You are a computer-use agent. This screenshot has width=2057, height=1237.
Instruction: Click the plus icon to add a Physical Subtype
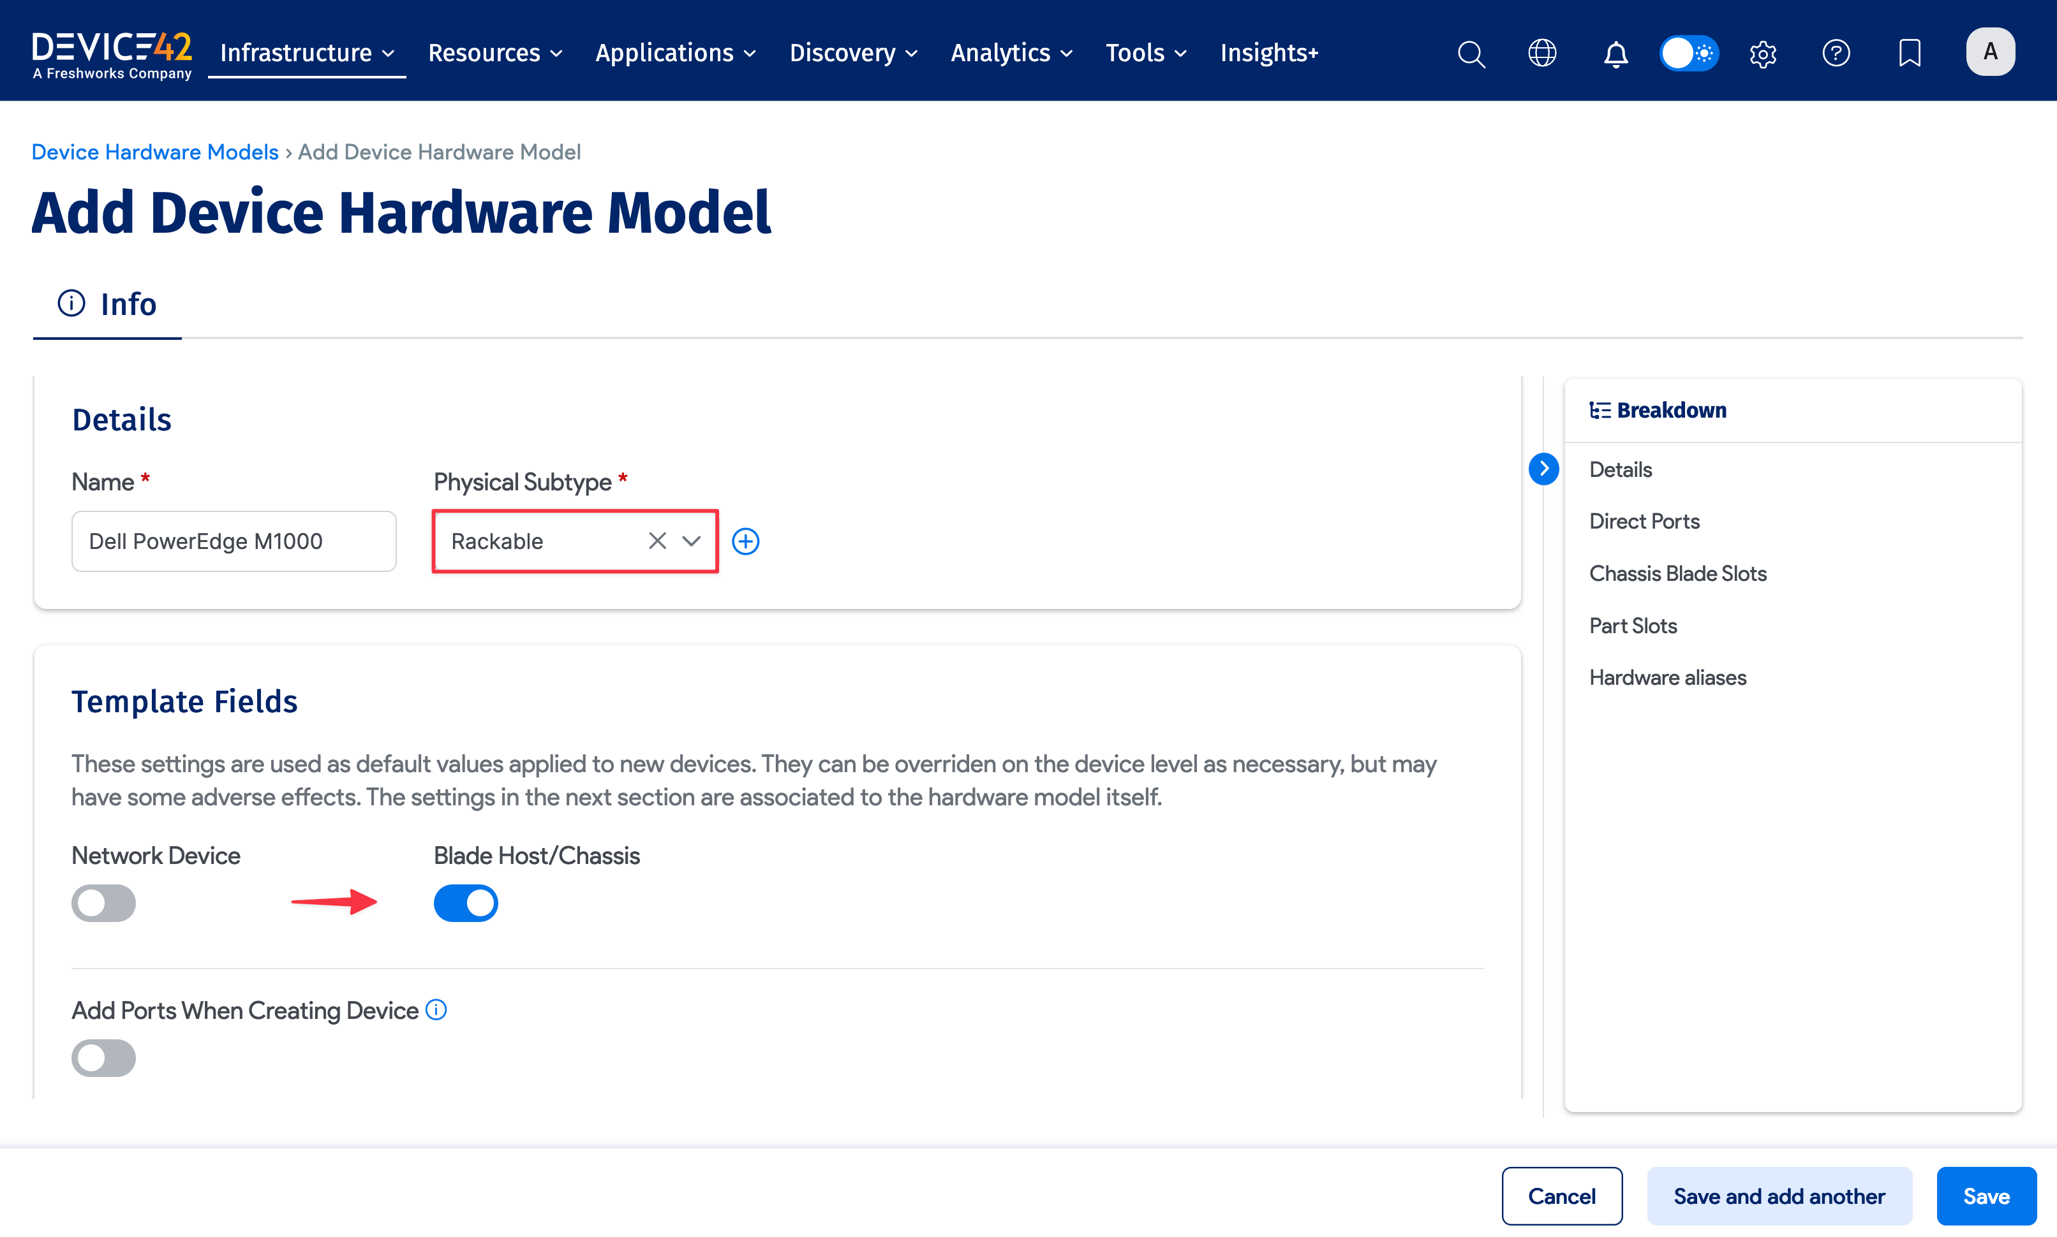coord(745,541)
